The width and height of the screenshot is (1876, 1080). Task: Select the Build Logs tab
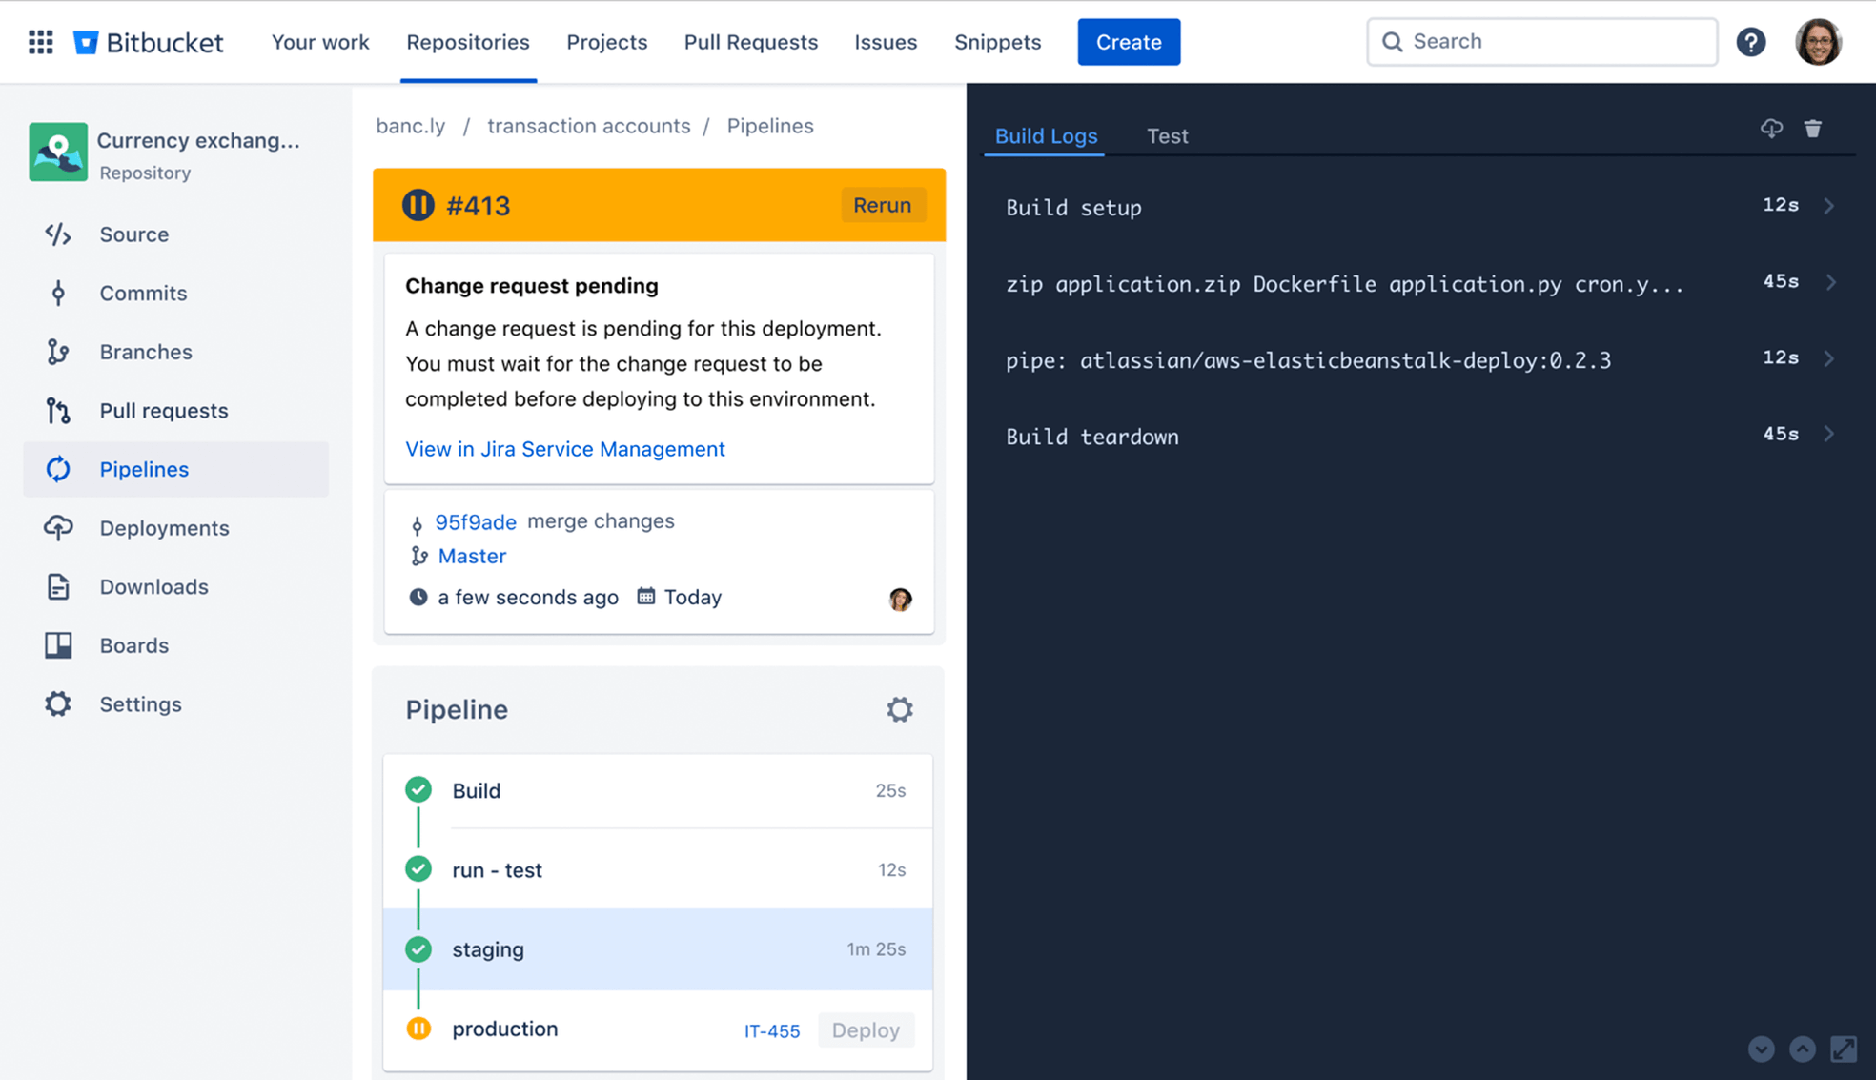click(x=1045, y=135)
